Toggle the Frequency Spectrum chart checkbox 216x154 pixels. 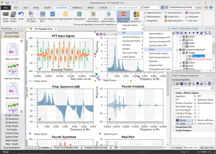(180, 50)
